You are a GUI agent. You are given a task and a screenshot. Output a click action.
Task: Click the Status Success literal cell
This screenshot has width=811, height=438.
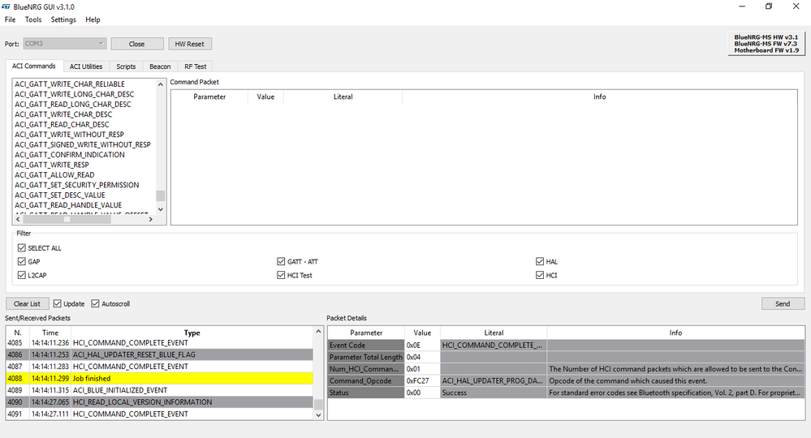click(x=494, y=393)
